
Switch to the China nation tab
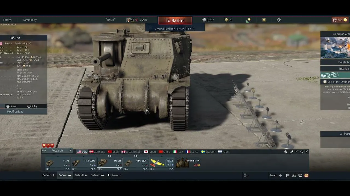click(164, 152)
